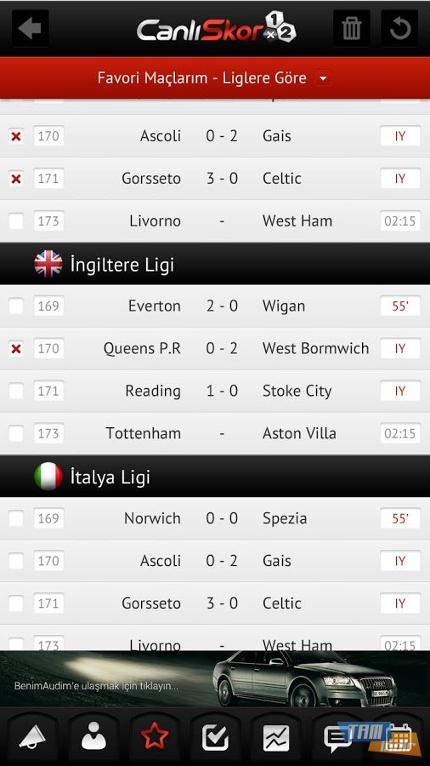Tick the Tottenham vs Aston Villa checkbox

coord(16,433)
